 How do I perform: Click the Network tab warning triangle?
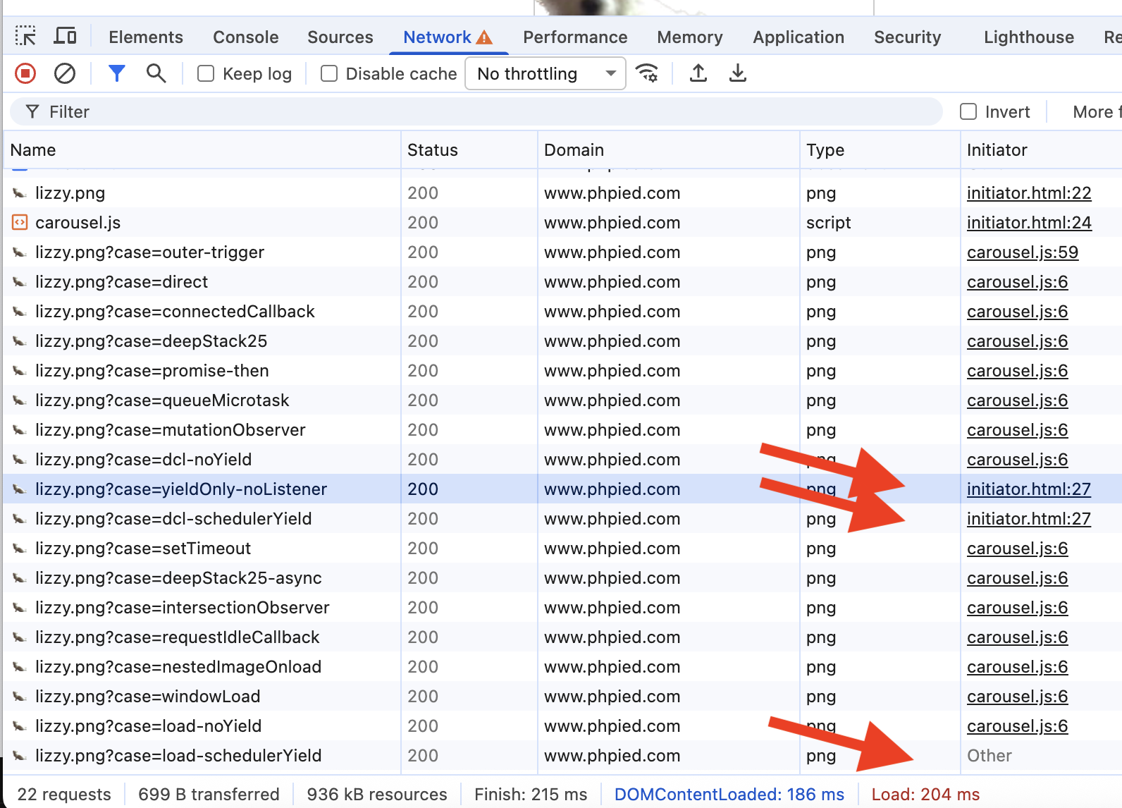point(484,37)
